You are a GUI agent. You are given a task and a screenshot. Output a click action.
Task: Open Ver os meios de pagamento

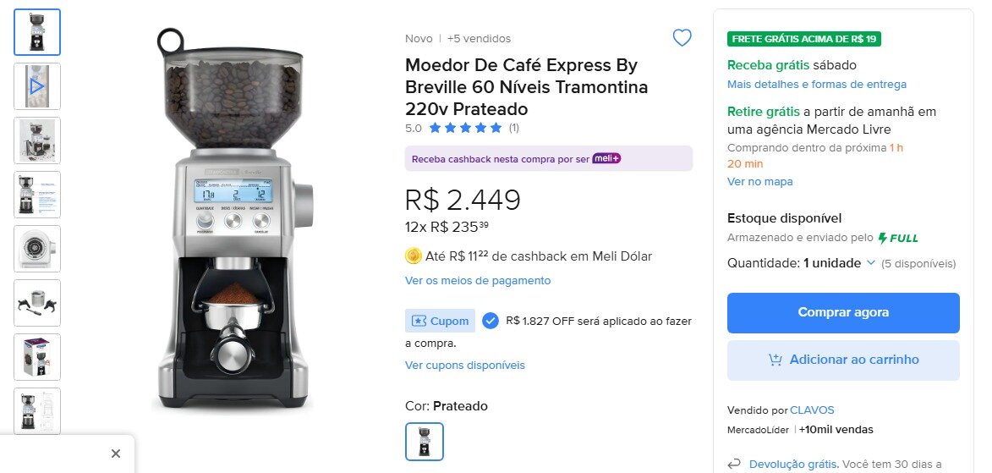click(478, 280)
